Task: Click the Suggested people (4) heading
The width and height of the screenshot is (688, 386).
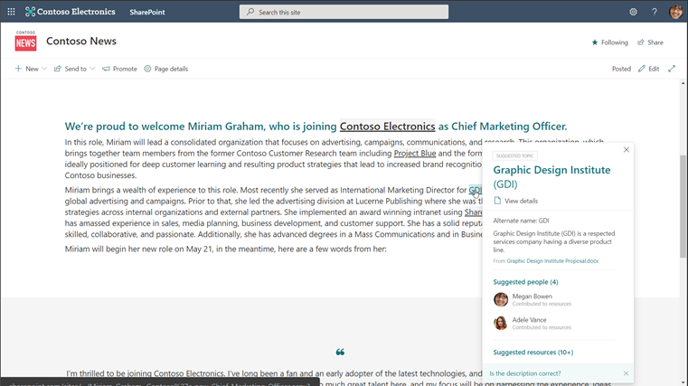Action: 525,282
